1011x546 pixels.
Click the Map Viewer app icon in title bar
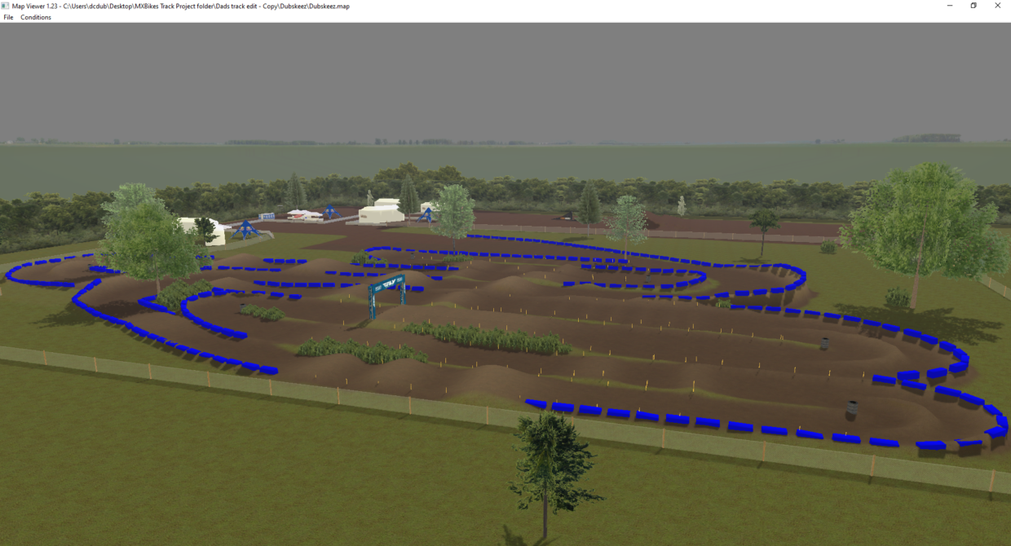tap(6, 6)
